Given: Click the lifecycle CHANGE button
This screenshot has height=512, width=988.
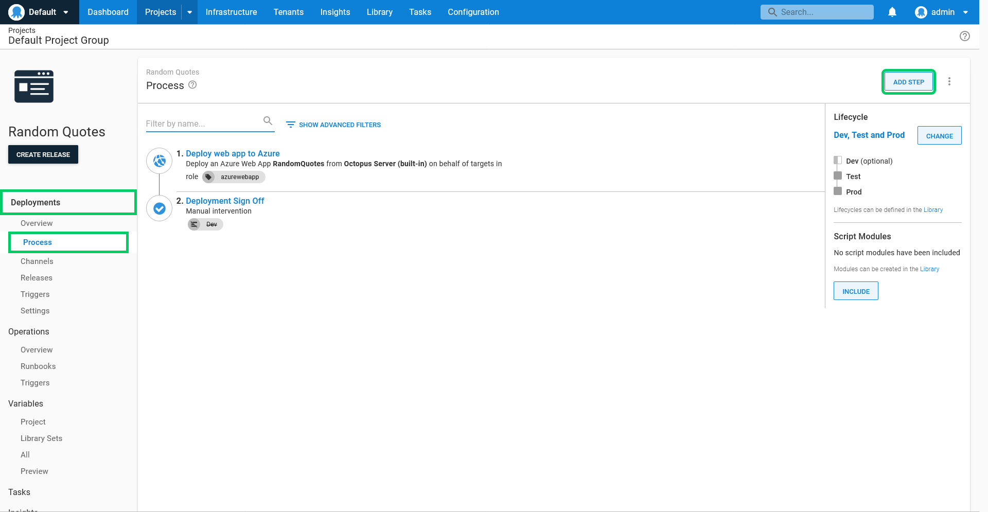Looking at the screenshot, I should 940,136.
